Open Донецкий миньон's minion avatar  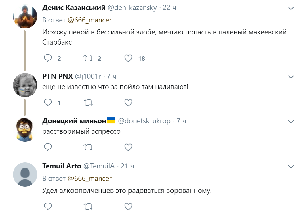point(25,129)
